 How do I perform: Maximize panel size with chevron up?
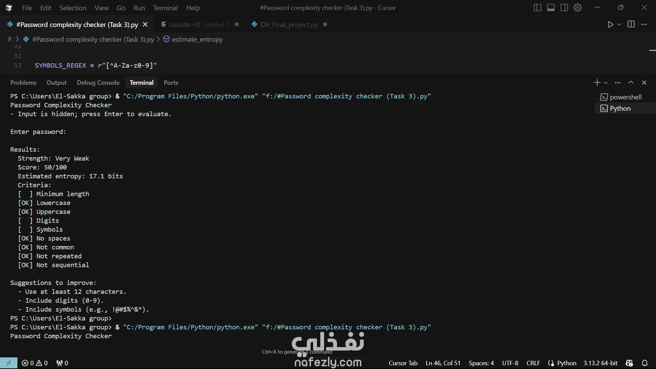[631, 83]
